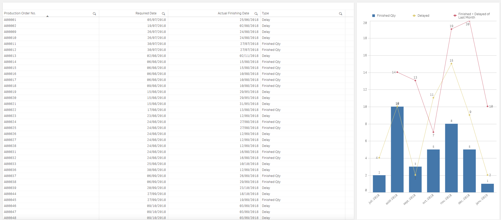This screenshot has height=220, width=501.
Task: Select Type cell for order A00039
Action: pyautogui.click(x=303, y=188)
